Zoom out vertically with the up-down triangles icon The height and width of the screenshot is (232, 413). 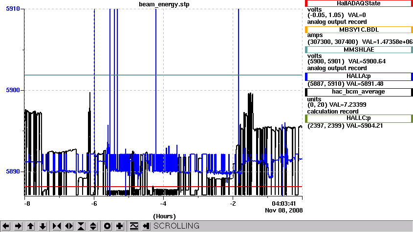point(93,226)
